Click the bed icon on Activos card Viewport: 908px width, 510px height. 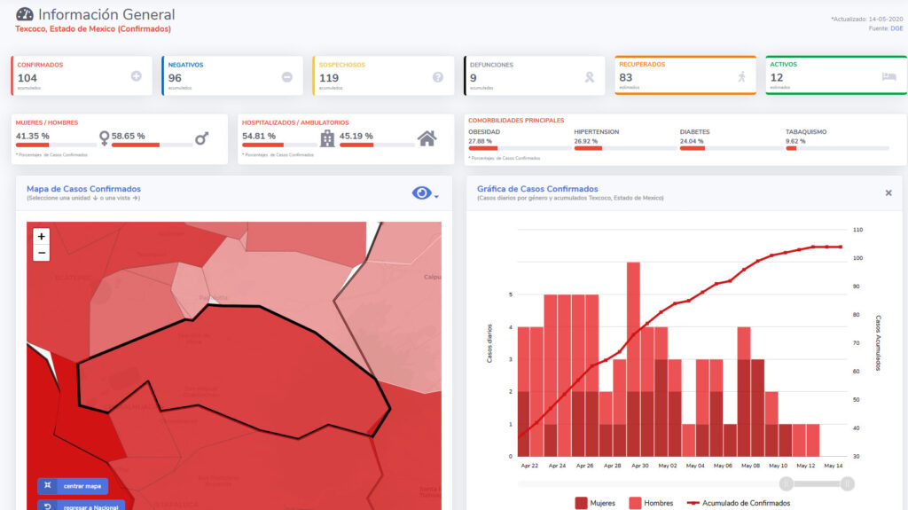coord(888,77)
